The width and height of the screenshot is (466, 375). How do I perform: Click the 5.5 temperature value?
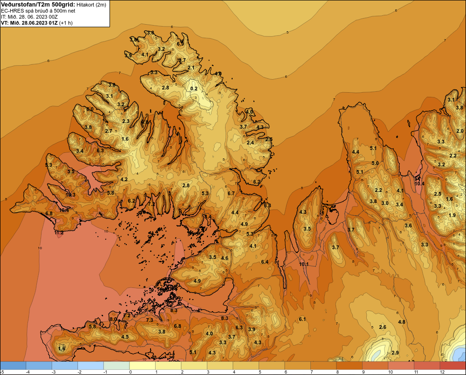point(71,171)
